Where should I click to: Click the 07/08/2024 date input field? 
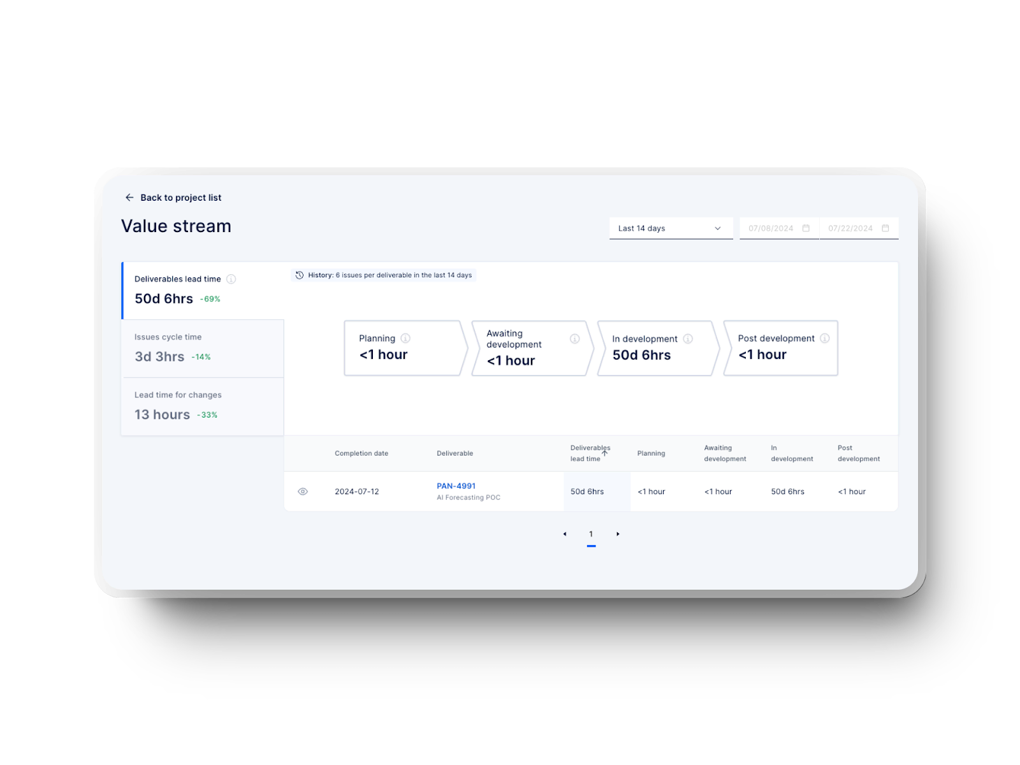click(x=771, y=228)
